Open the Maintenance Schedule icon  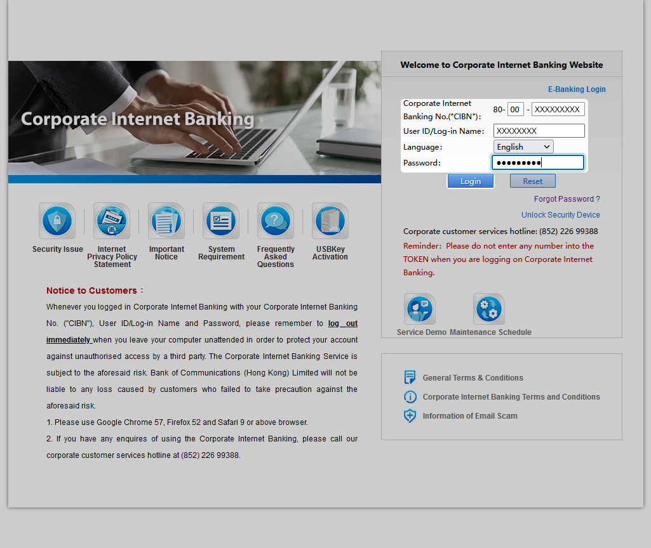tap(489, 310)
